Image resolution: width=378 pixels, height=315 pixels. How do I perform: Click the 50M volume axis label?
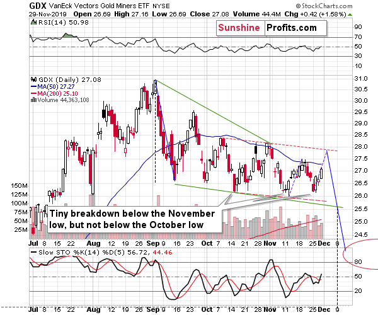coord(21,221)
